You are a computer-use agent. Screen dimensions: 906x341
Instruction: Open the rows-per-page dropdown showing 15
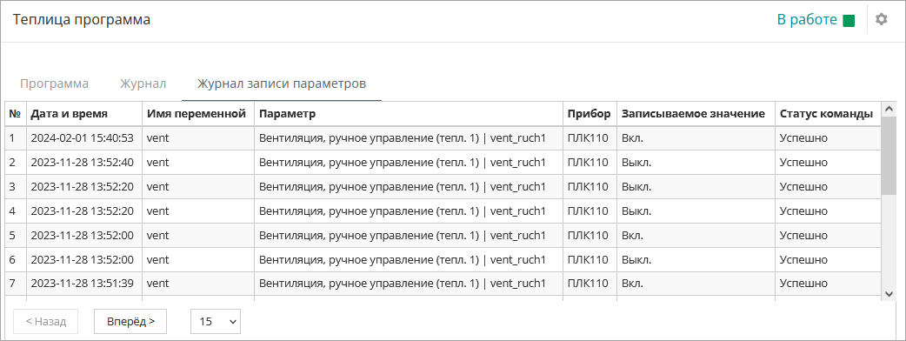[216, 321]
